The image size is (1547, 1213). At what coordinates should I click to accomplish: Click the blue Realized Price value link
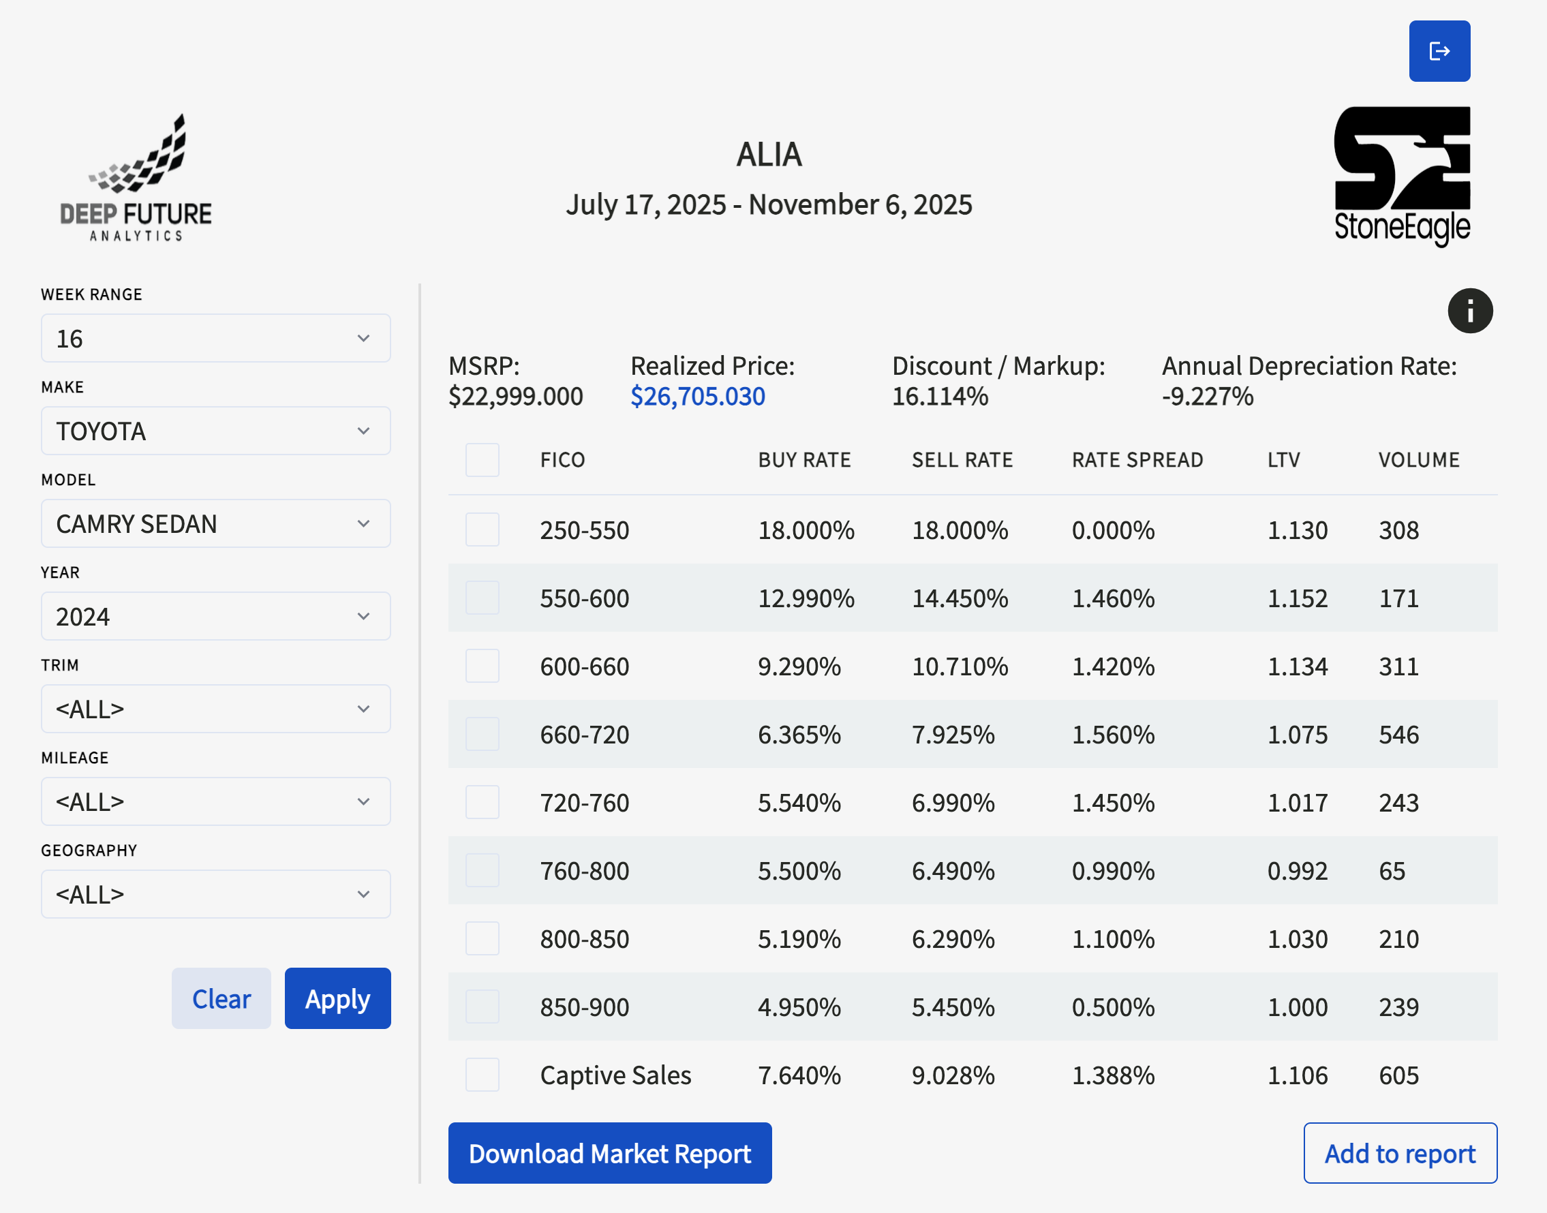tap(697, 395)
